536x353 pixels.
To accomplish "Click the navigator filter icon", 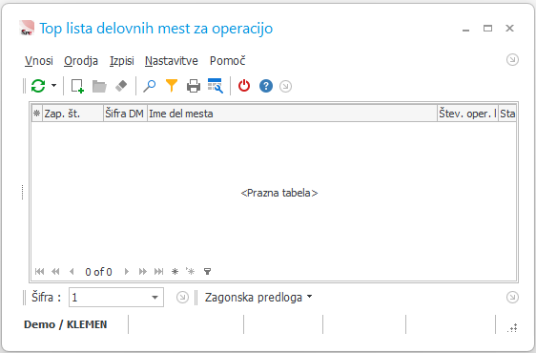I will point(207,272).
